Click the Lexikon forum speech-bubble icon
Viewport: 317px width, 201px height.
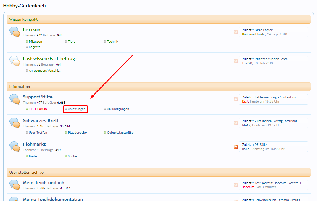point(15,32)
